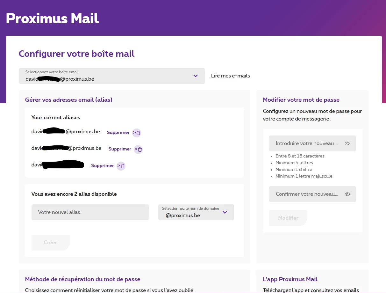
Task: Click the Proximus Mail header title
Action: pos(53,18)
